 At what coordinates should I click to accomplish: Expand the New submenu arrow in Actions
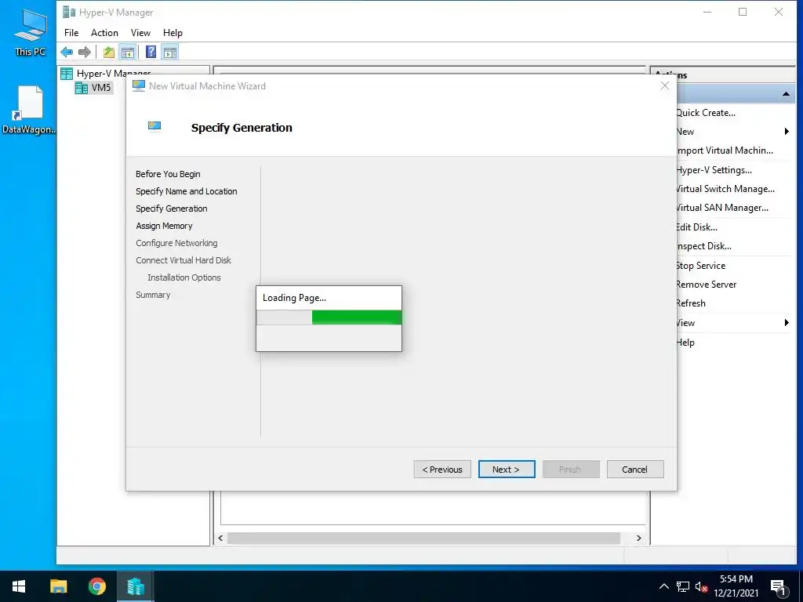coord(786,132)
